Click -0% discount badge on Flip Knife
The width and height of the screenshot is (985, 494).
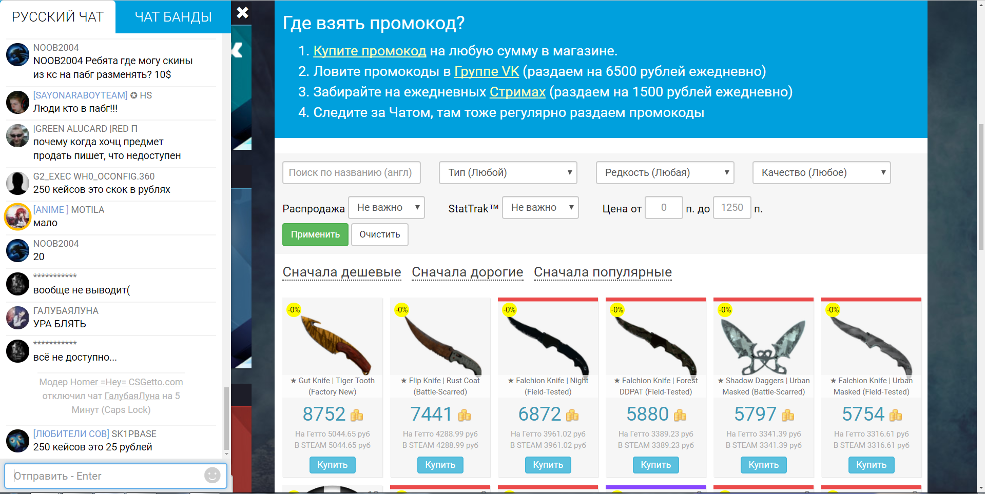[401, 310]
